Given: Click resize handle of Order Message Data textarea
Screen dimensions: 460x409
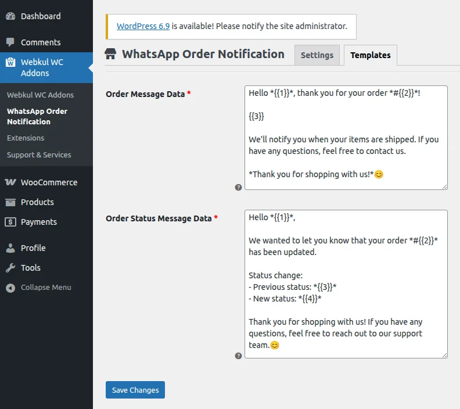Looking at the screenshot, I should tap(444, 187).
